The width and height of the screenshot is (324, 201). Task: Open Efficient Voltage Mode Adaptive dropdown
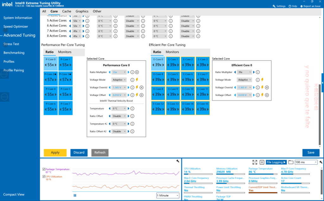point(245,80)
